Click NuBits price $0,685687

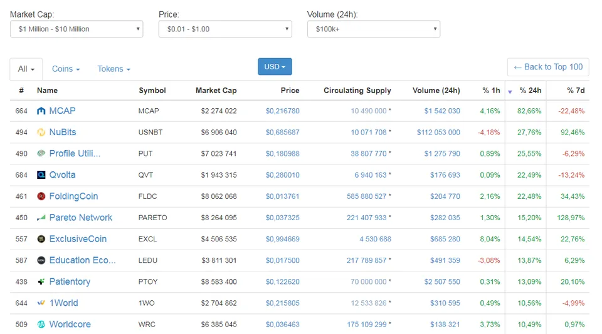coord(283,133)
